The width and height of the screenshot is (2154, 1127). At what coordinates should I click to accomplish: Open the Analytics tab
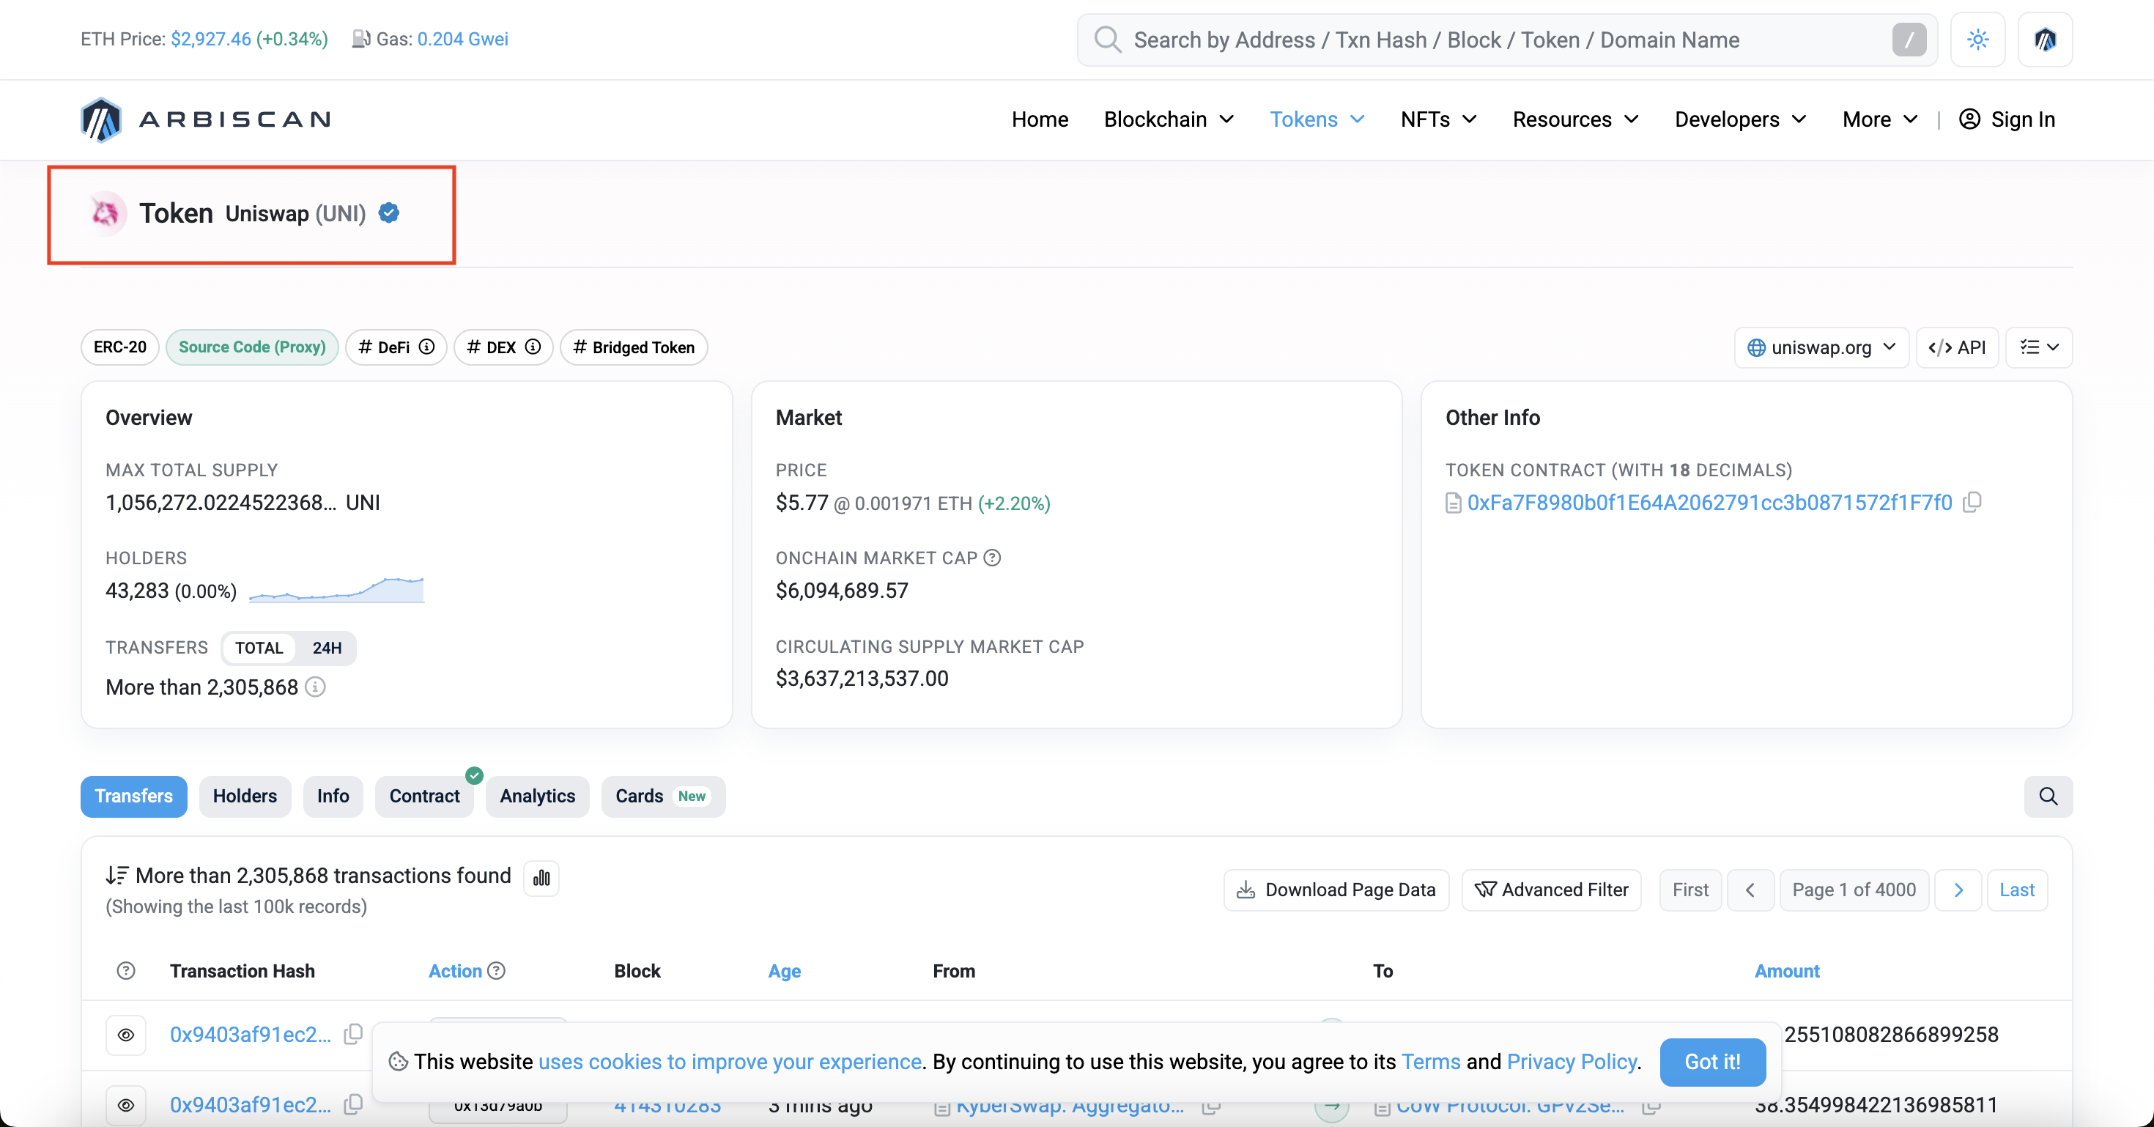(x=537, y=796)
